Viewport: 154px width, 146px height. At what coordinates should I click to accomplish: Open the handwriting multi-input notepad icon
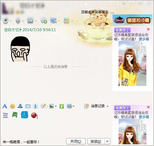pyautogui.click(x=43, y=106)
